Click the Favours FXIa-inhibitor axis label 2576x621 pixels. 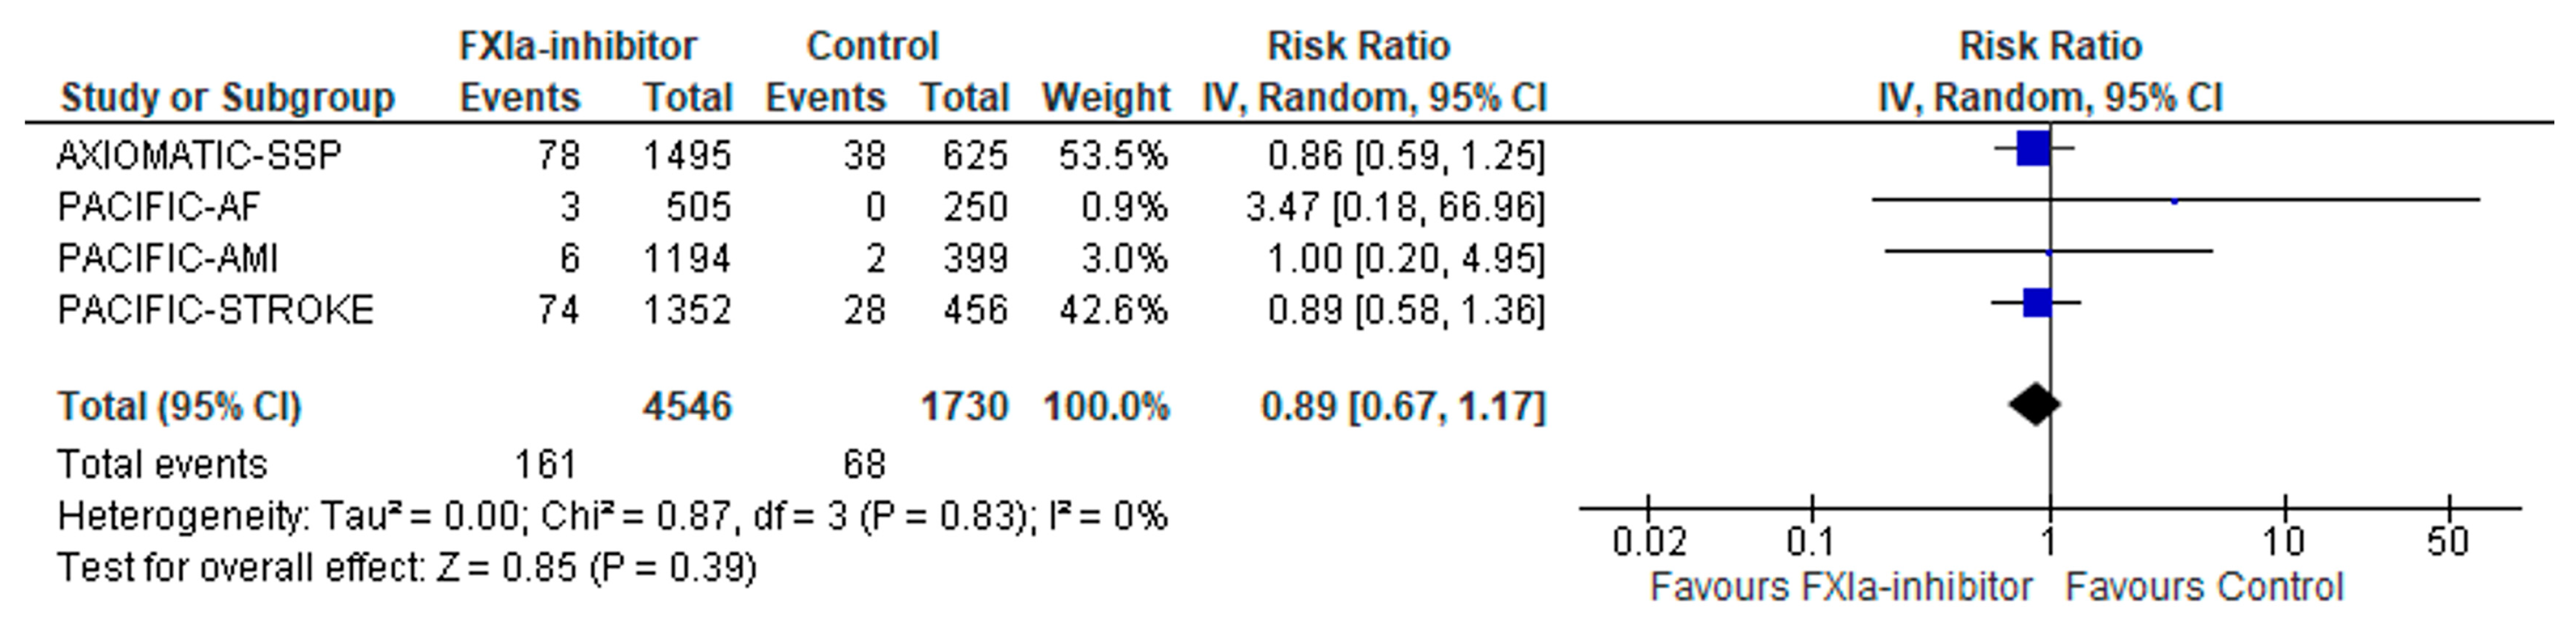(x=1840, y=587)
